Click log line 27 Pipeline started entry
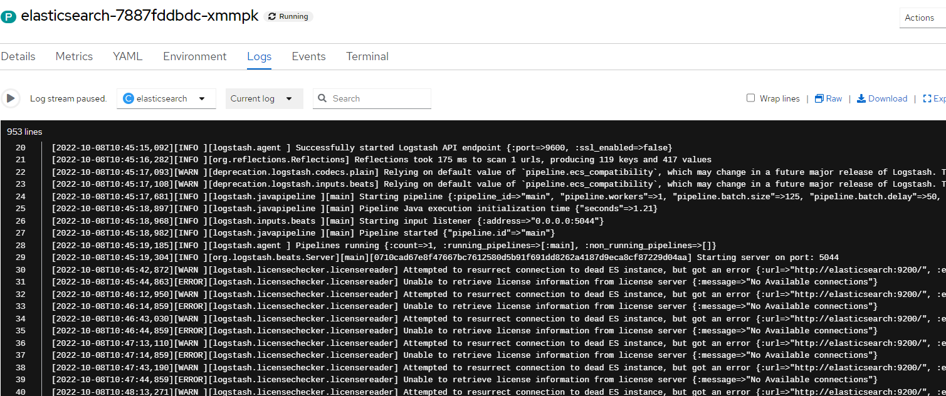Viewport: 946px width, 396px height. click(x=303, y=233)
